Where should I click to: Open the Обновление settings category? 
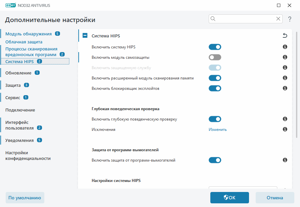point(18,73)
